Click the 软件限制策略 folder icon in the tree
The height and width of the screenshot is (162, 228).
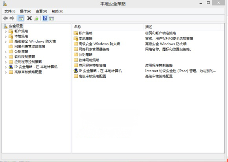pyautogui.click(x=11, y=56)
